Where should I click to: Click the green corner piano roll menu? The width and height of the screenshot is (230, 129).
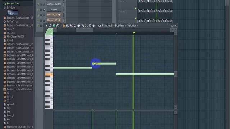point(49,32)
